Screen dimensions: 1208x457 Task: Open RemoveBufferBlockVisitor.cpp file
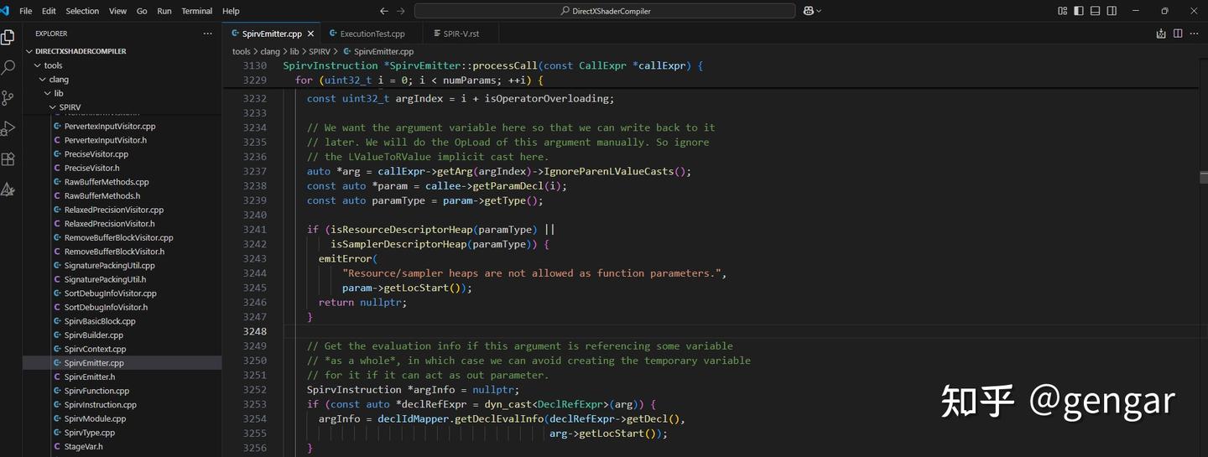[x=118, y=237]
